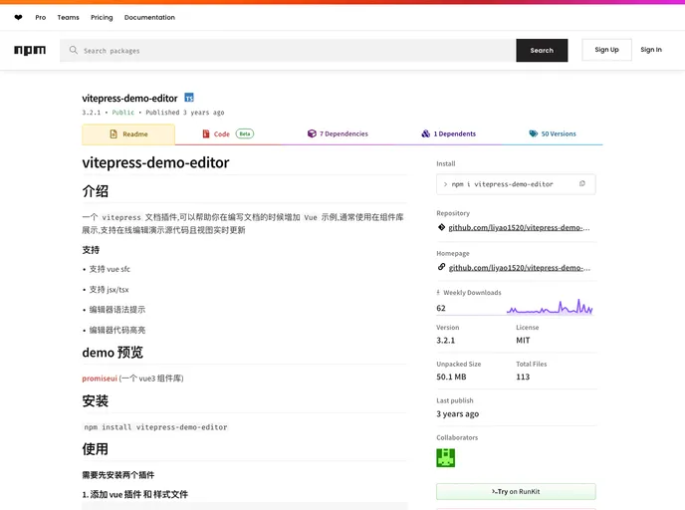Click the '3 years ago' last publish value
This screenshot has height=510, width=685.
click(457, 413)
